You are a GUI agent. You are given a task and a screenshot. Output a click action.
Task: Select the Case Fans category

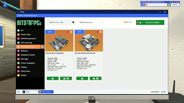(x=30, y=71)
